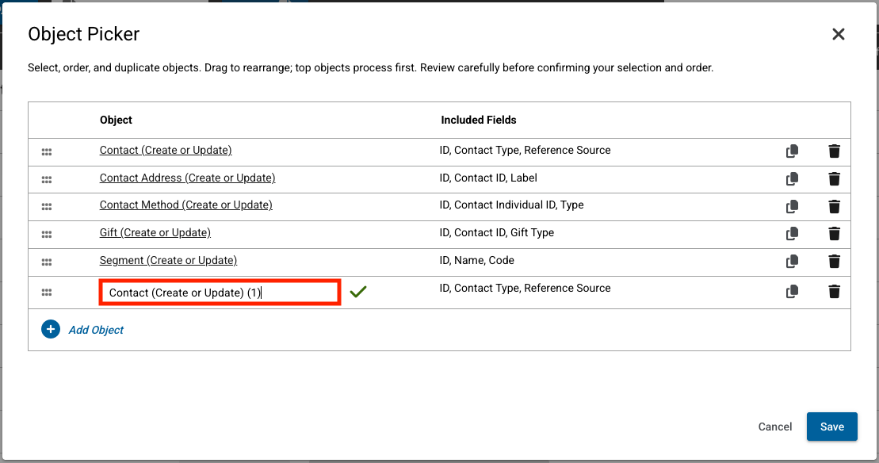Duplicate the Contact (Create or Update) (1) row

click(792, 292)
